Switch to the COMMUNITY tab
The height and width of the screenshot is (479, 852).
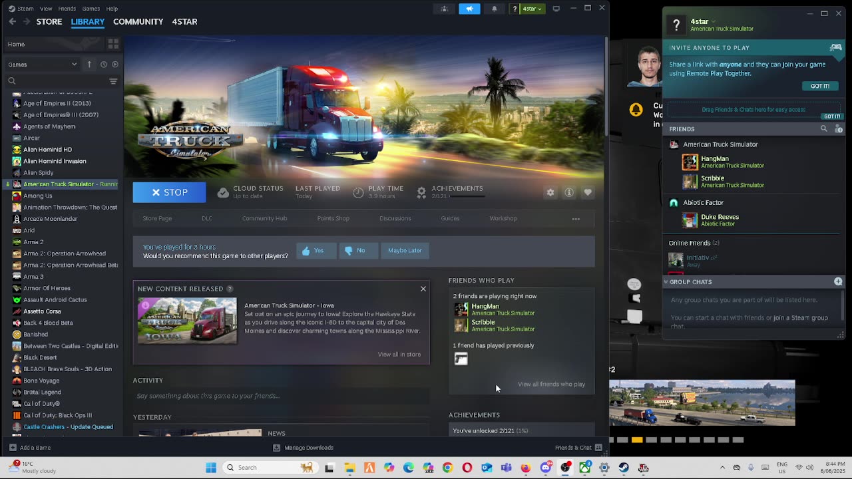click(138, 21)
